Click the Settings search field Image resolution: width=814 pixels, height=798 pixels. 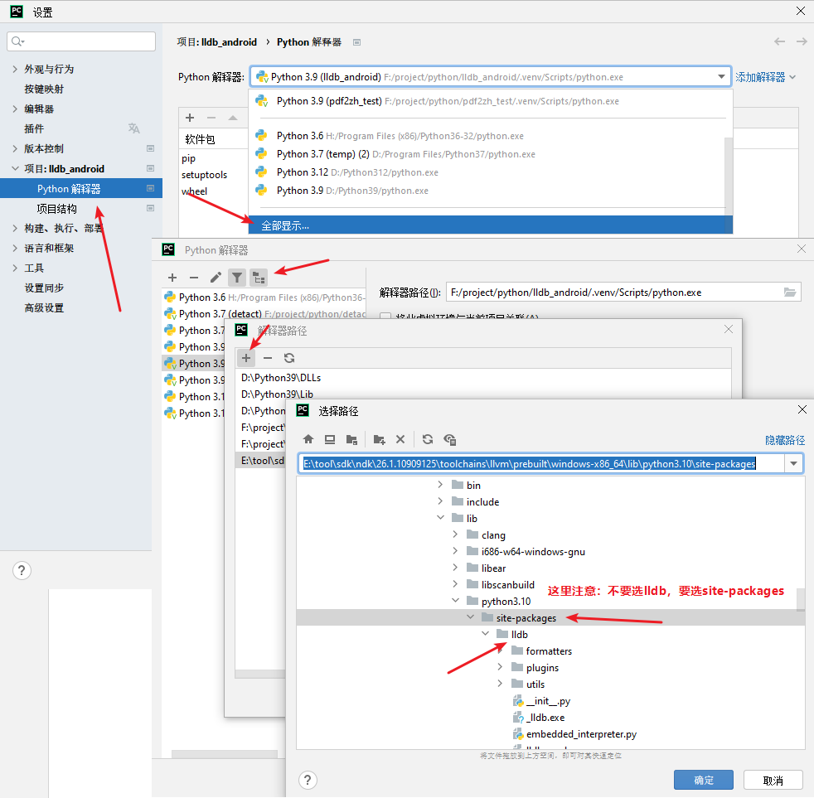pos(81,41)
